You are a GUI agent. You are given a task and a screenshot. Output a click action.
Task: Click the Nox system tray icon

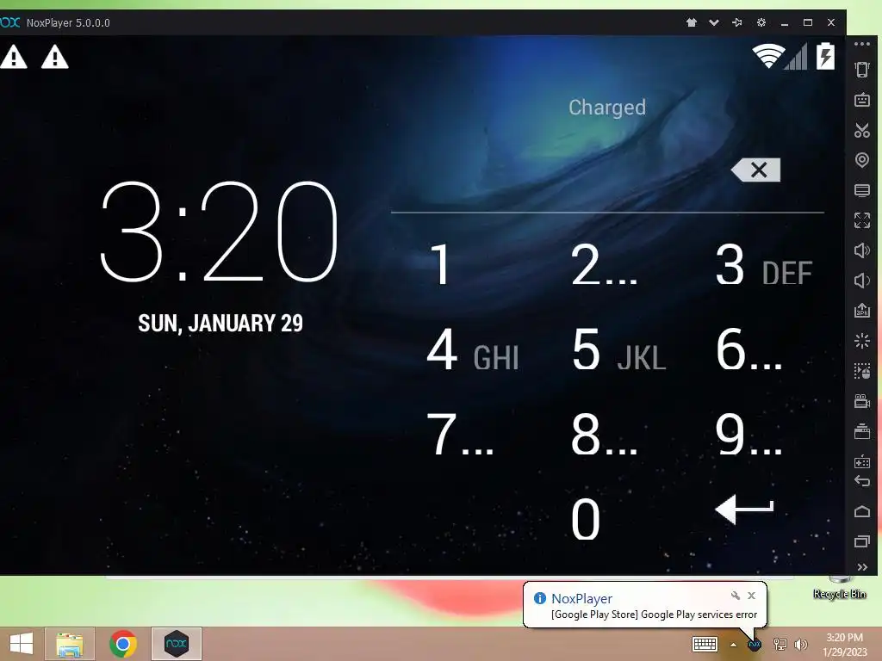[755, 644]
